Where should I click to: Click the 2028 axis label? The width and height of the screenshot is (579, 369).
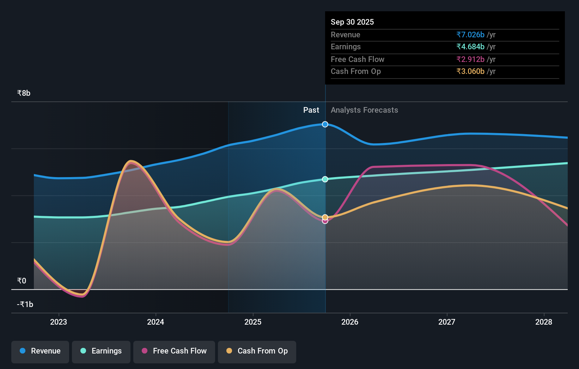point(544,322)
